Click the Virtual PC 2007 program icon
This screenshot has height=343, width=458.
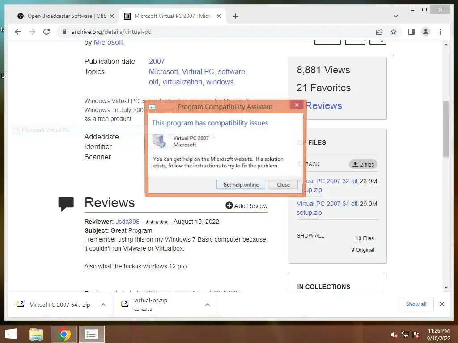(x=160, y=141)
